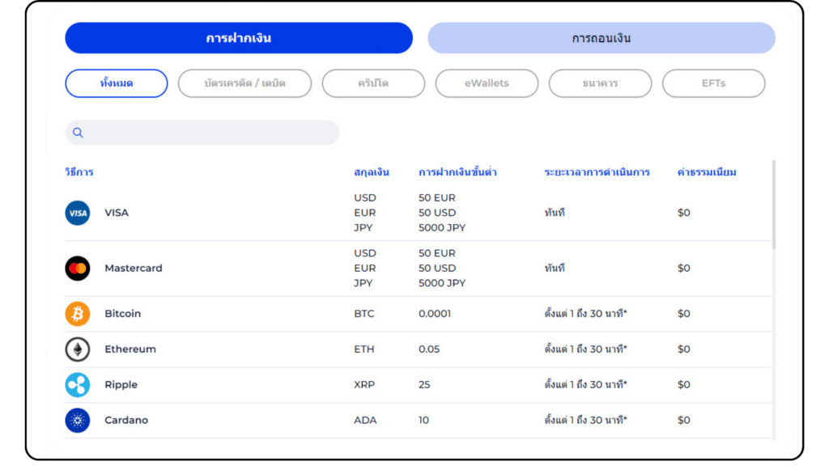Click the Mastercard circles icon
Viewport: 829px width, 466px height.
point(78,268)
